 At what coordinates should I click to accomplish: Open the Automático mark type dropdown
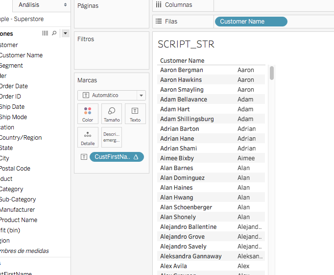[x=112, y=95]
